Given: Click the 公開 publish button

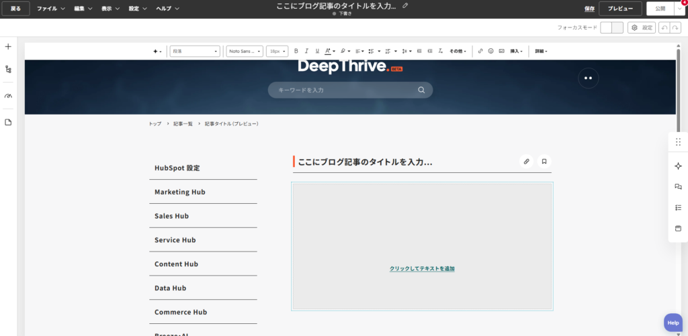Looking at the screenshot, I should click(x=660, y=8).
